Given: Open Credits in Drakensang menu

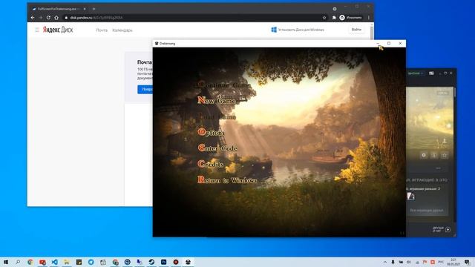Looking at the screenshot, I should click(x=211, y=164).
